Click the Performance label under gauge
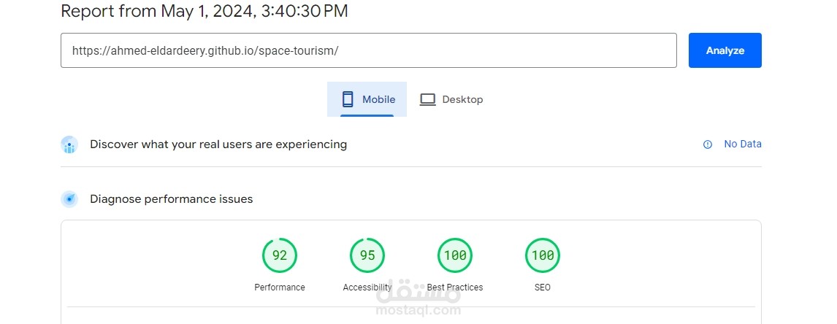Screen dimensions: 837x324 tap(280, 288)
